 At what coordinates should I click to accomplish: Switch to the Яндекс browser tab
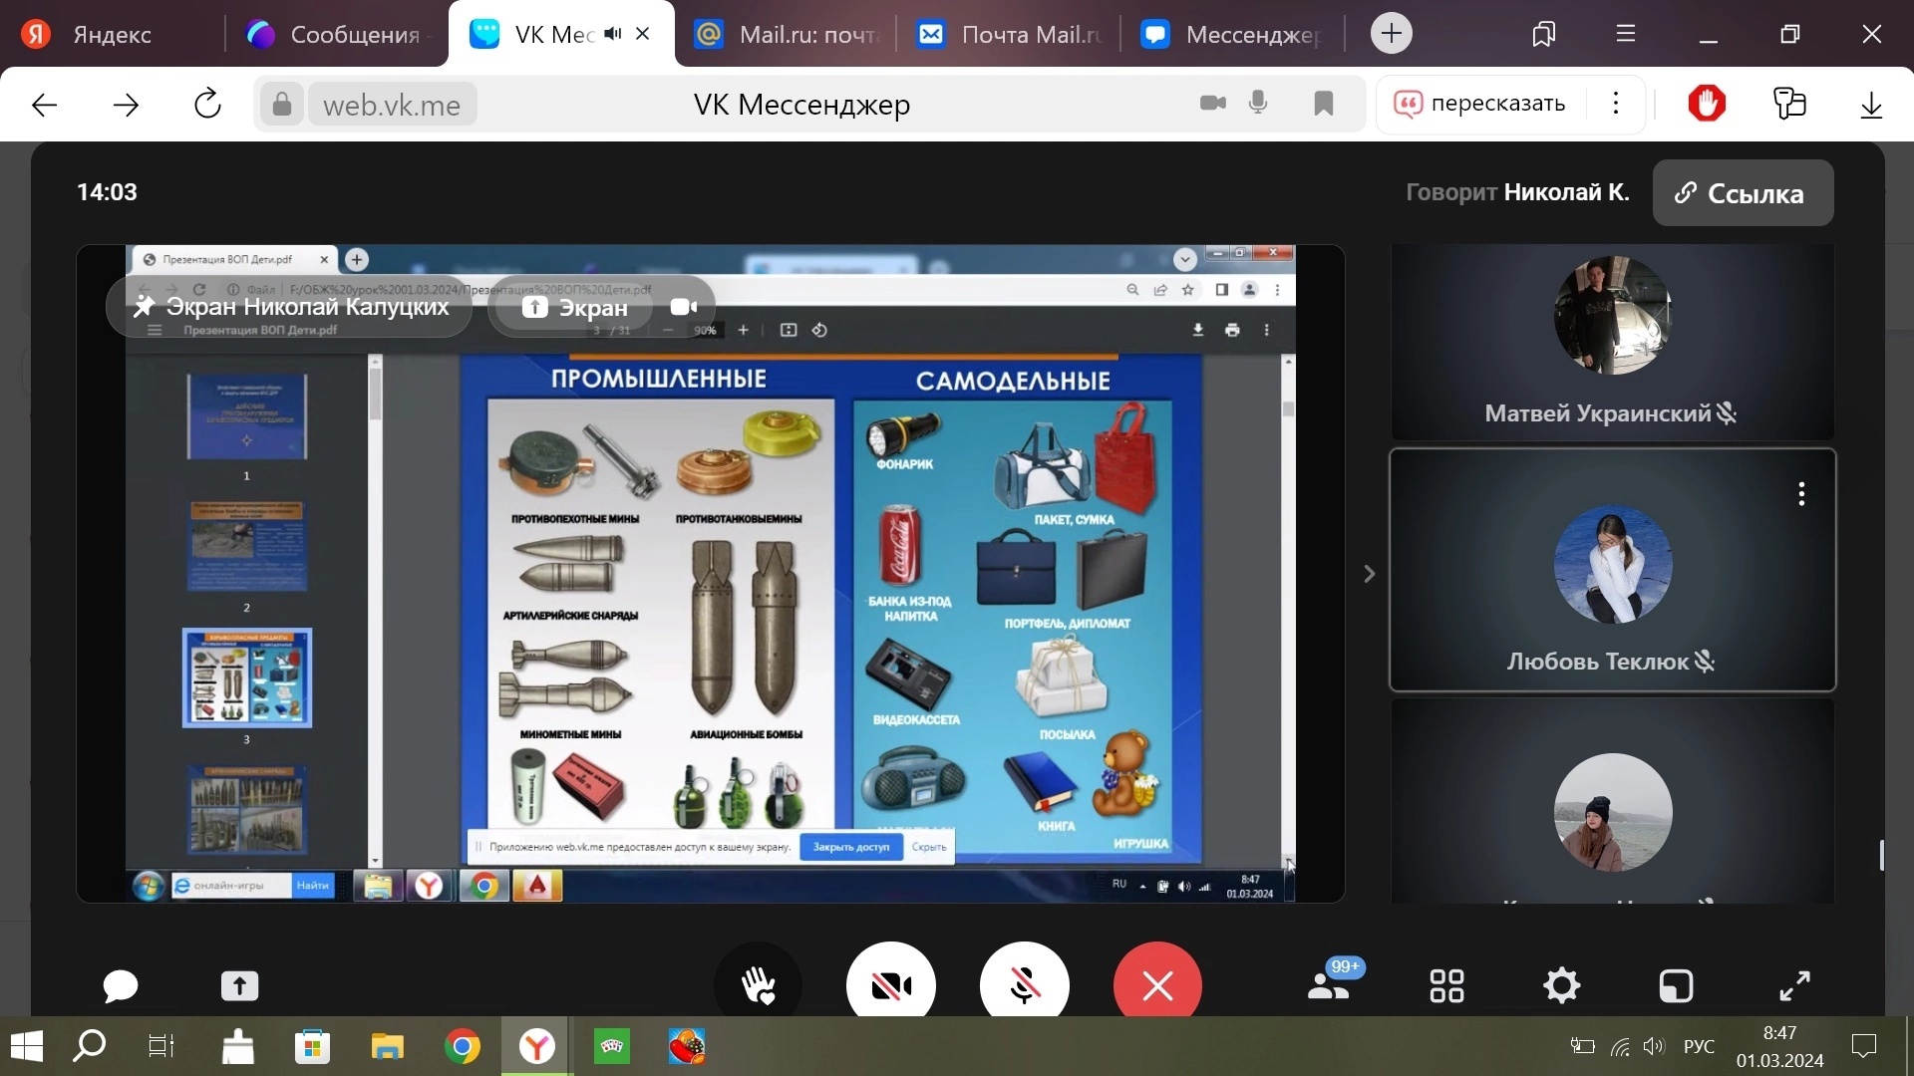click(112, 34)
